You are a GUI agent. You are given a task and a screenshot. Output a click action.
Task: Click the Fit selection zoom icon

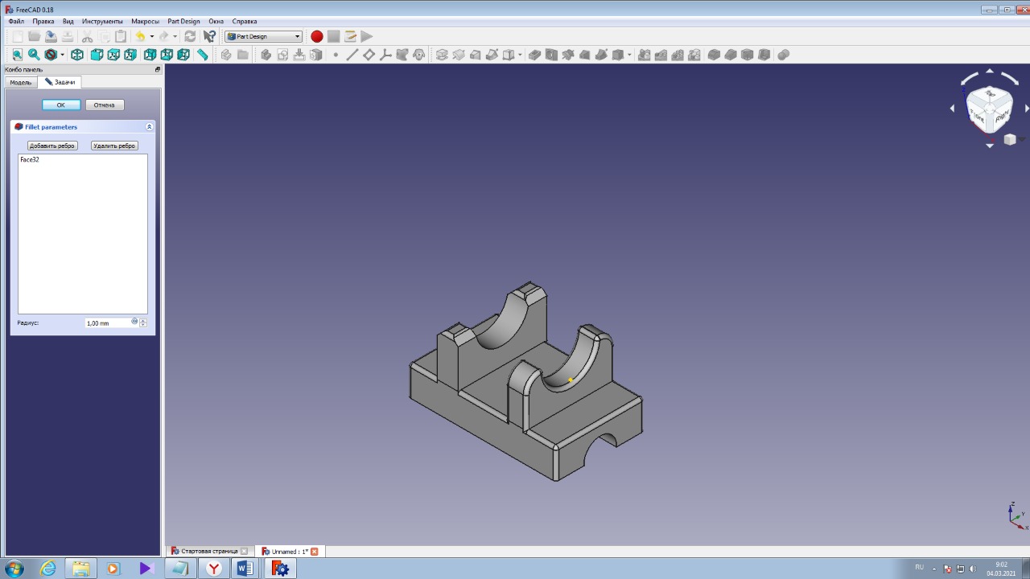tap(34, 55)
